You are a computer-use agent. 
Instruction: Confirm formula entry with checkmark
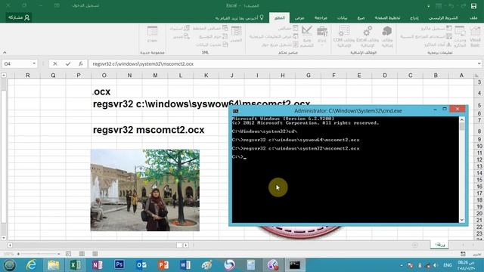coord(68,63)
